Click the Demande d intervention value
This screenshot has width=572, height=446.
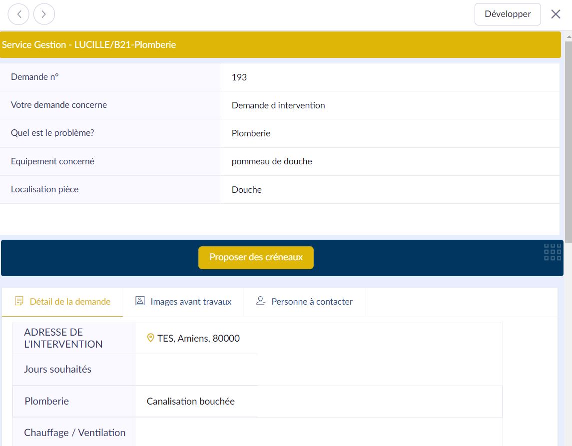click(x=278, y=105)
